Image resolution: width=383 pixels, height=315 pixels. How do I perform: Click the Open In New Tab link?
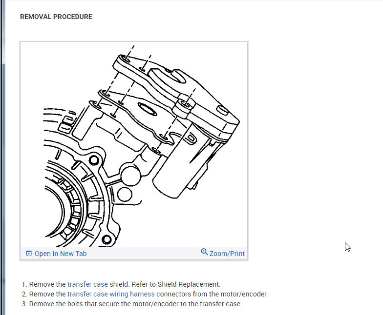pyautogui.click(x=61, y=254)
